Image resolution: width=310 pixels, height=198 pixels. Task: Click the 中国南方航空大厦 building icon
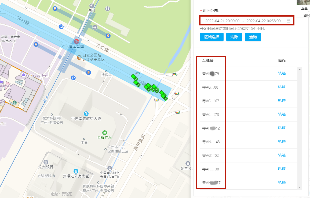coord(86,113)
